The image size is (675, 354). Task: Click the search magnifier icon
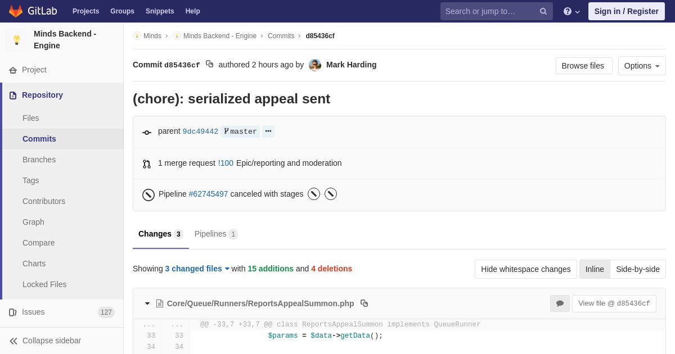tap(543, 11)
